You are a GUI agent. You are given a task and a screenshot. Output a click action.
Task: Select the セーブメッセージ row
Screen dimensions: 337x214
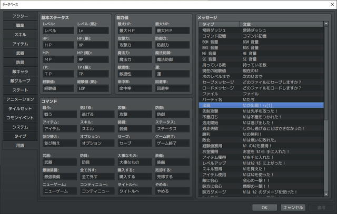click(261, 82)
